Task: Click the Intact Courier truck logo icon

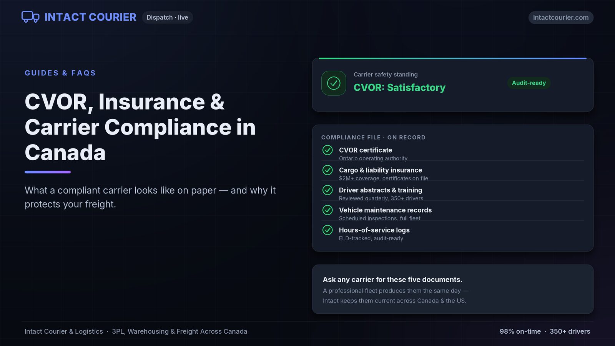Action: (x=30, y=17)
